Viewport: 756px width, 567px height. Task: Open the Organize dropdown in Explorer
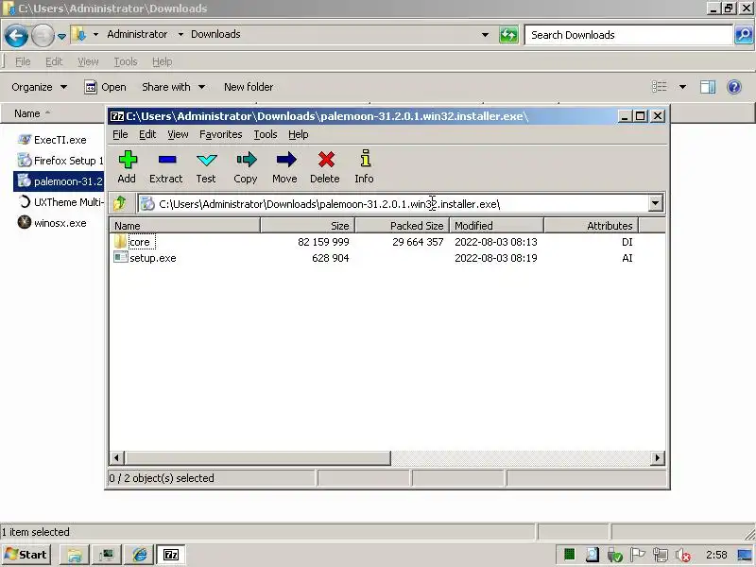pyautogui.click(x=40, y=87)
